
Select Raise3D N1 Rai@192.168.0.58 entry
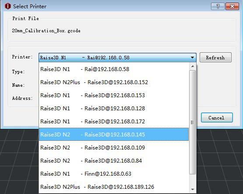point(114,69)
